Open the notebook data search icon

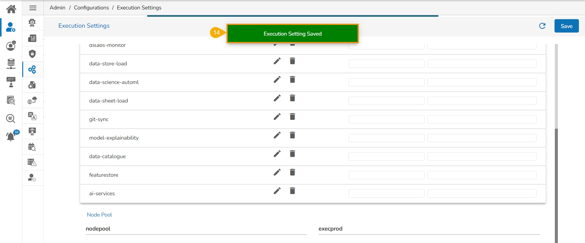11,100
